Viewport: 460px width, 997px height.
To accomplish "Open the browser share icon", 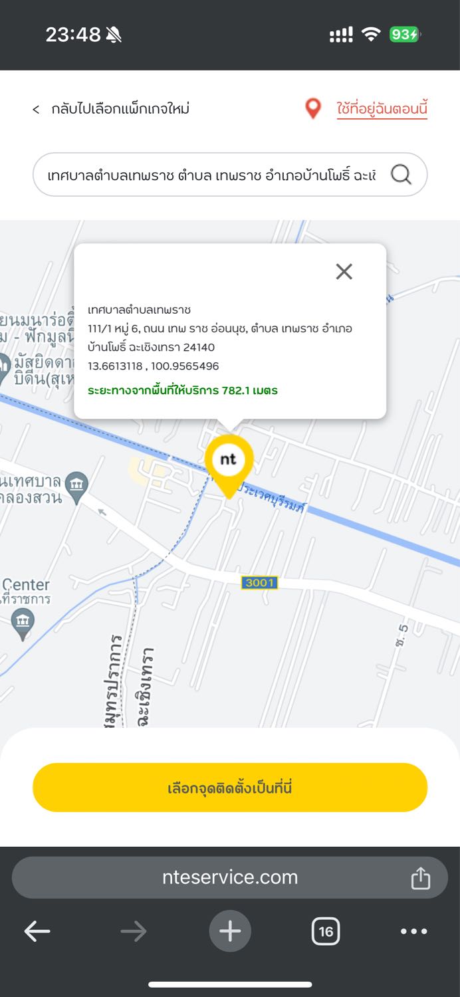I will click(x=421, y=877).
